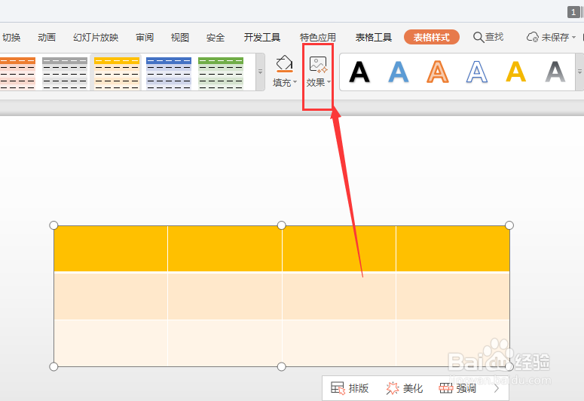
Task: Apply the yellow fill text art A
Action: [516, 72]
